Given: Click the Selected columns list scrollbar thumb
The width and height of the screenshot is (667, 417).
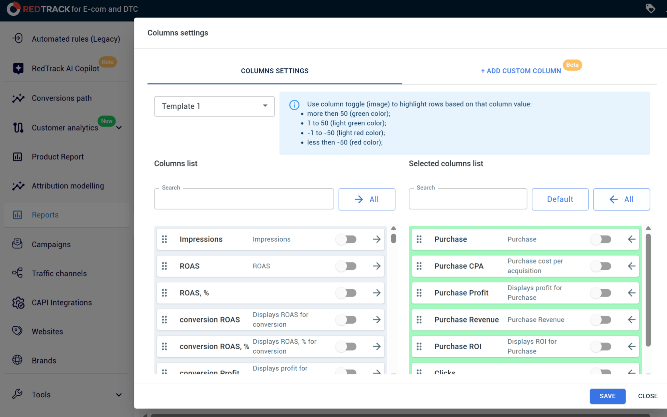Looking at the screenshot, I should 648,290.
